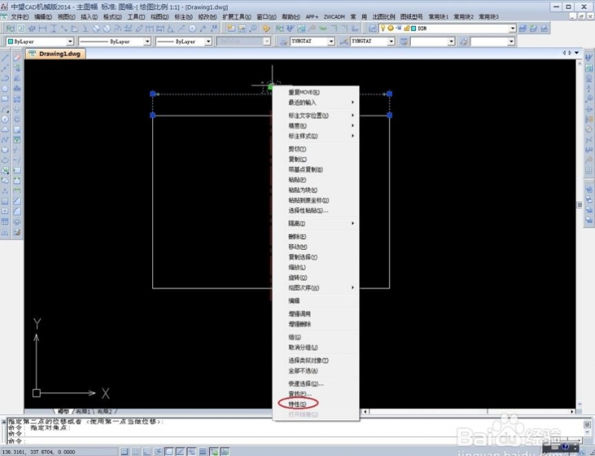
Task: Select the Chamfer tool
Action: point(17,201)
